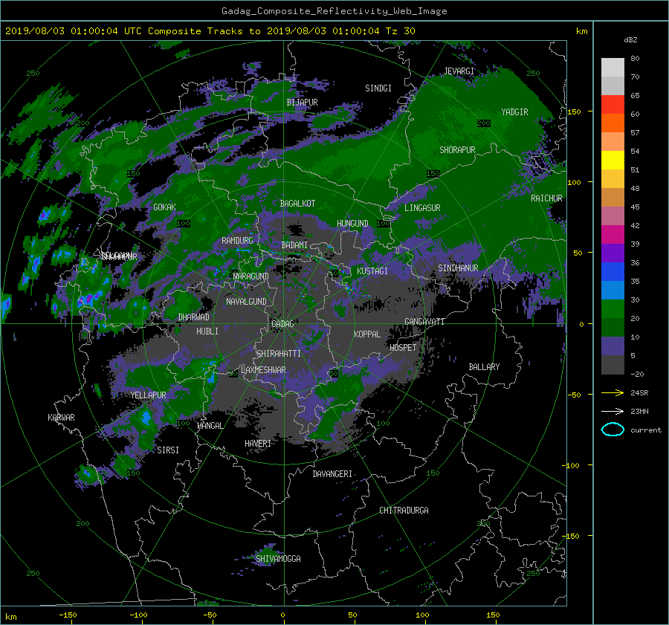Click the KOPPAL city label

click(x=367, y=334)
